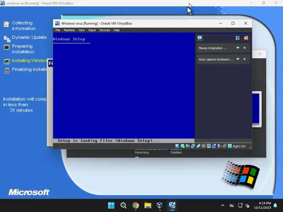The image size is (283, 212).
Task: Click the 'Windows Setup' heading text
Action: 69,39
